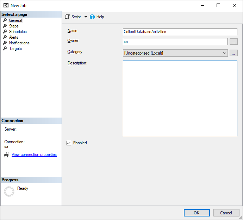Click the Ready status text
Viewport: 243px width, 220px height.
click(x=23, y=188)
